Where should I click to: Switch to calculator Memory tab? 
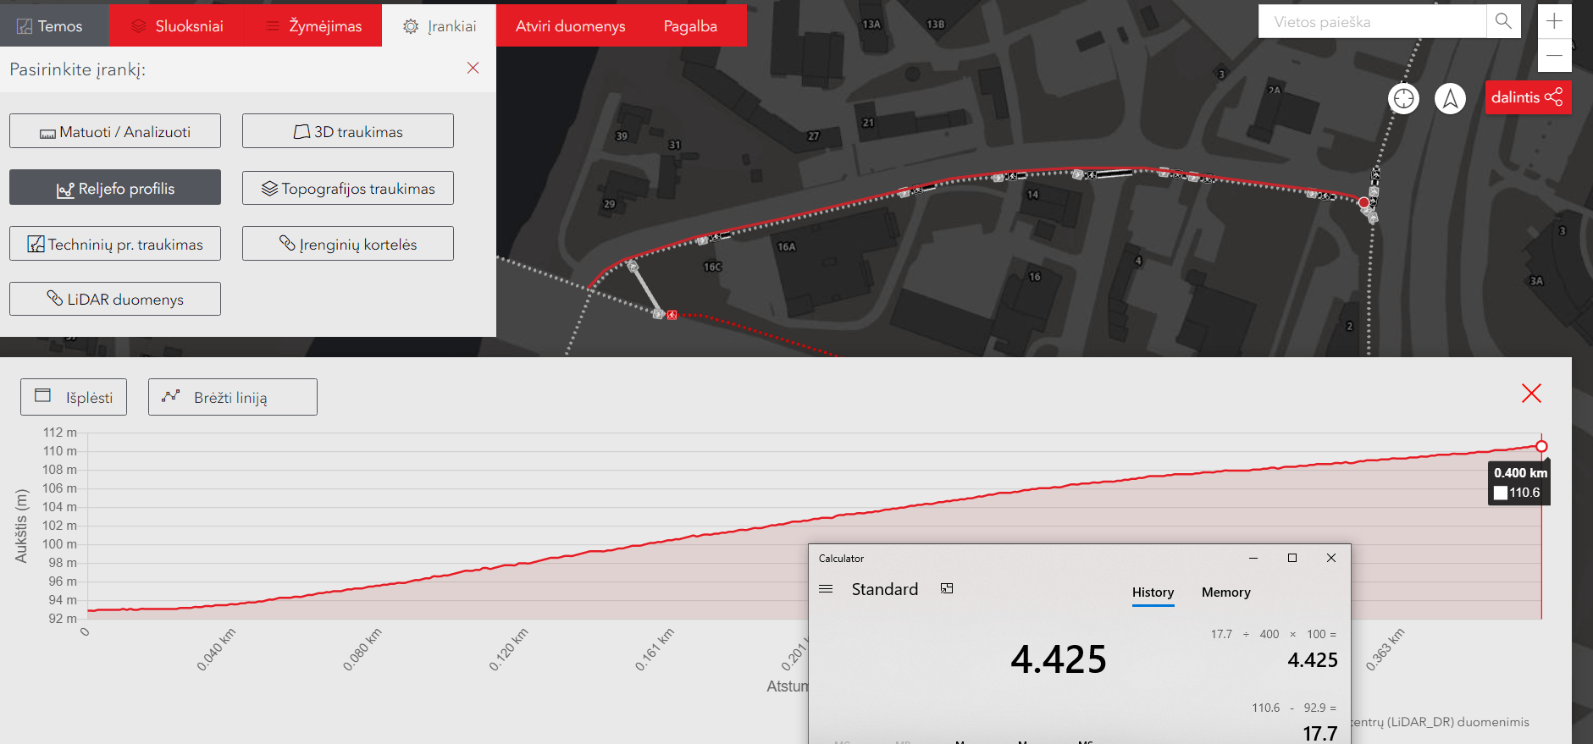tap(1225, 592)
